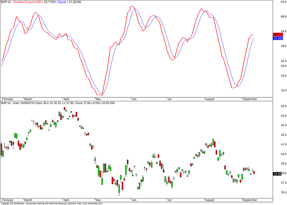
Task: Click the 45.0 label on the price axis
Action: pyautogui.click(x=283, y=106)
